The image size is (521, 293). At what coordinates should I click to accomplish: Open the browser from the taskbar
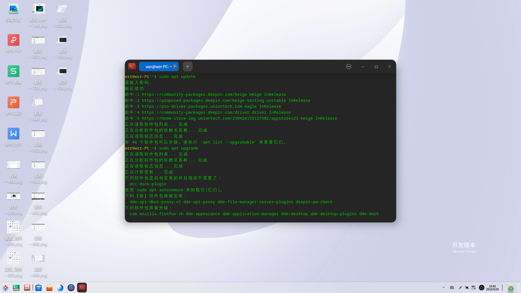(60, 288)
